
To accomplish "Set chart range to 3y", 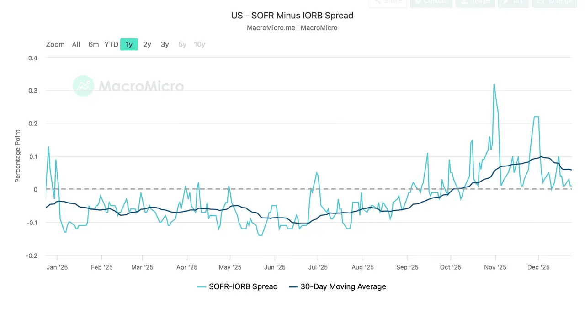I will pyautogui.click(x=165, y=44).
